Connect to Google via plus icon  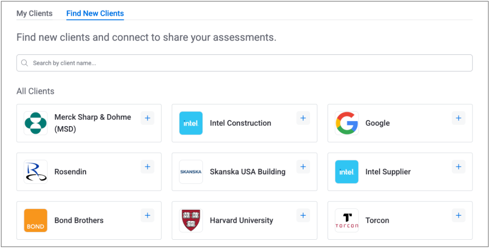point(458,118)
